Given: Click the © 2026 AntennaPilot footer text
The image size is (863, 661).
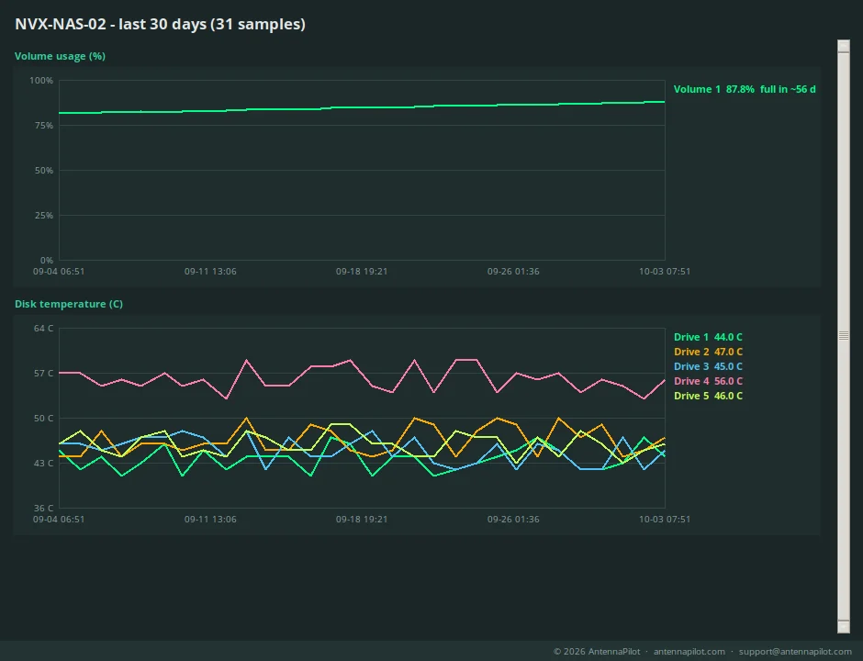Looking at the screenshot, I should click(597, 652).
